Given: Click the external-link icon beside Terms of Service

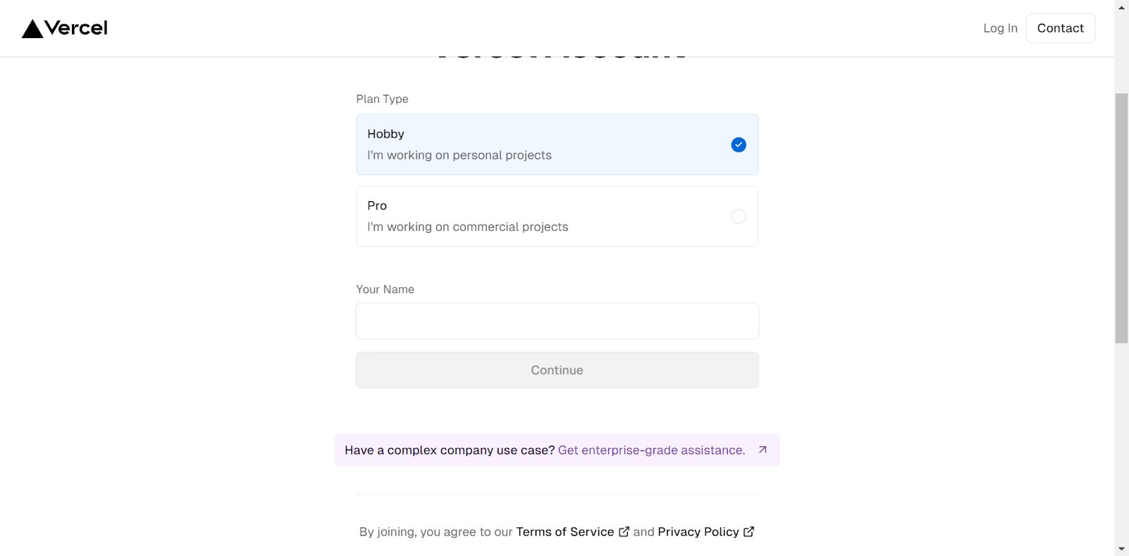Looking at the screenshot, I should coord(624,532).
